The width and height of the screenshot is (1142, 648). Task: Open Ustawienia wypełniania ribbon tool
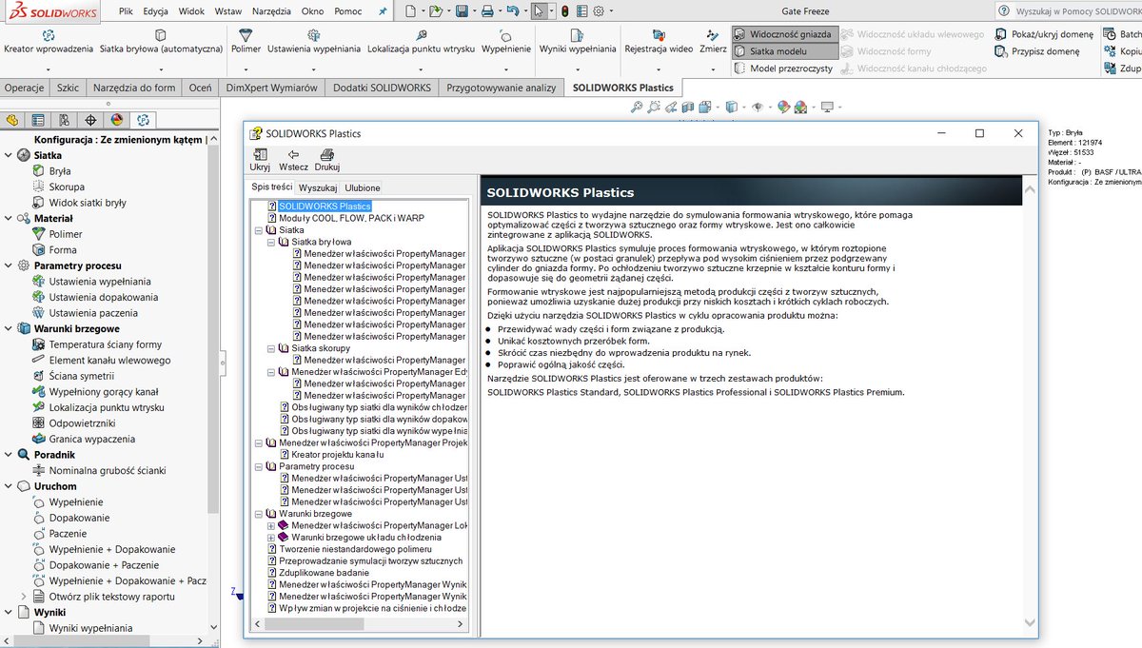313,41
